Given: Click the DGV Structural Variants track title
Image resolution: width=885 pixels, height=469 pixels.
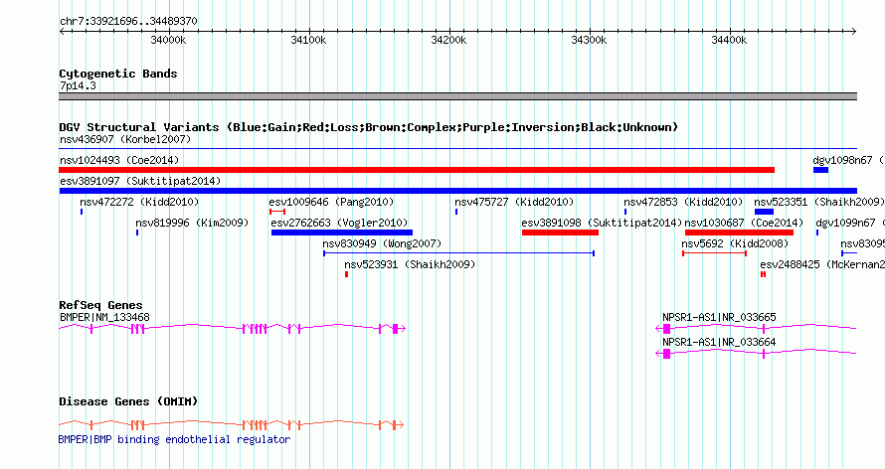Looking at the screenshot, I should (369, 127).
